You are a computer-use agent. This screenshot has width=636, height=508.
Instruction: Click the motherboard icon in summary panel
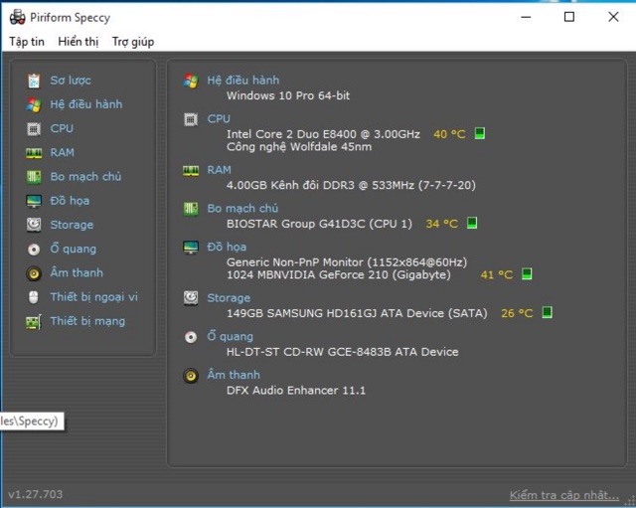191,209
